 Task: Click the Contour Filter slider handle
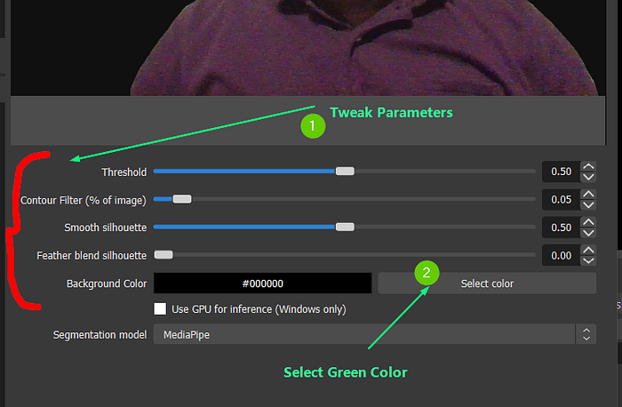(x=182, y=199)
